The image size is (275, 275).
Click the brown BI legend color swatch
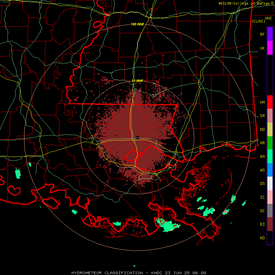coord(270,224)
